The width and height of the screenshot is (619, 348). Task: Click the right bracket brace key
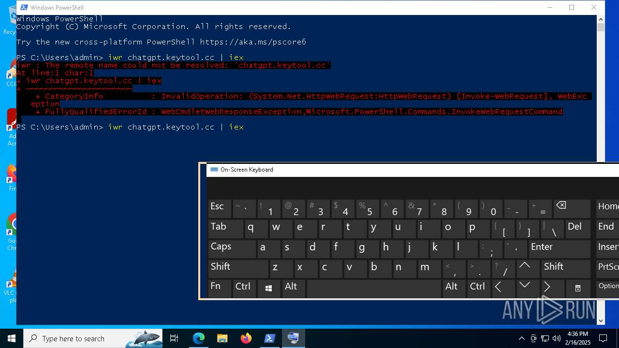(x=528, y=229)
